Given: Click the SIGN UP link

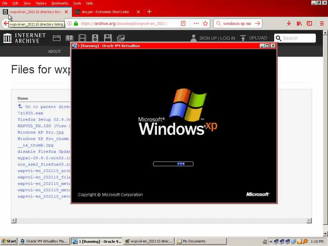Looking at the screenshot, I should pyautogui.click(x=208, y=38).
